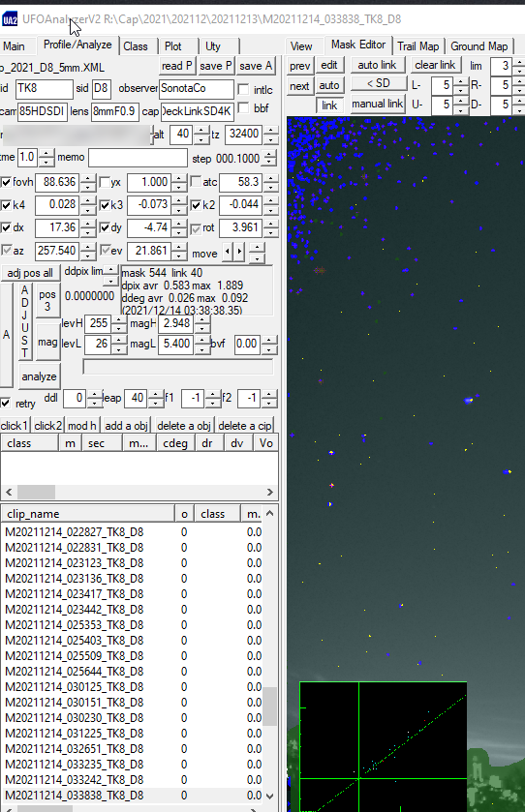Click the mod h button
The width and height of the screenshot is (525, 812).
(x=82, y=425)
